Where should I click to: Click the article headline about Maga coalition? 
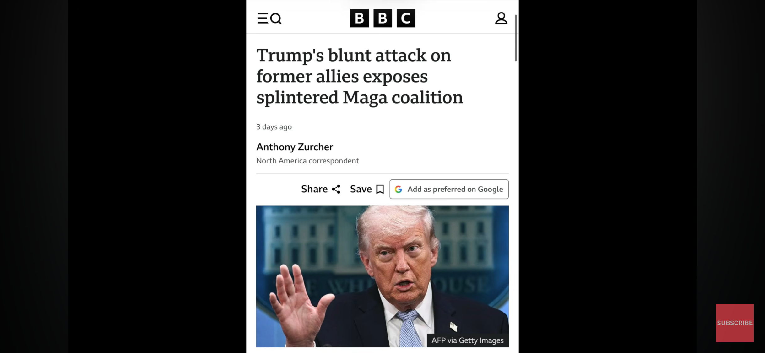(x=360, y=76)
